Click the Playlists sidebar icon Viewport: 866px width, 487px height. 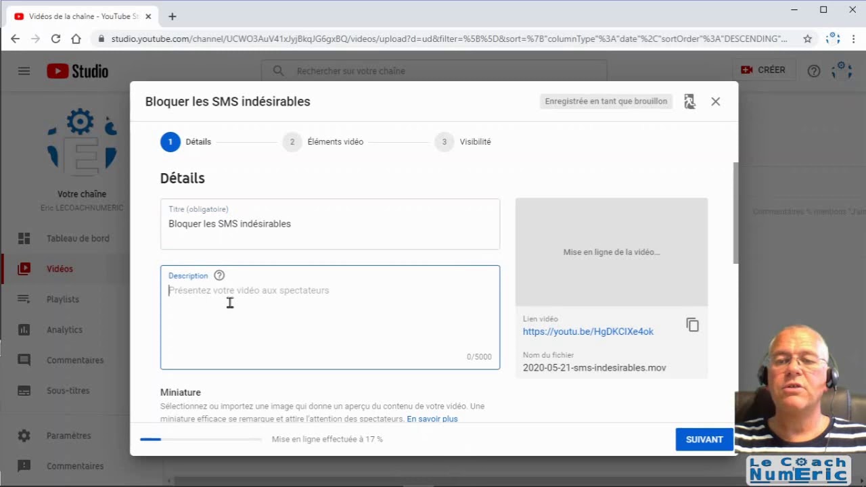point(24,299)
